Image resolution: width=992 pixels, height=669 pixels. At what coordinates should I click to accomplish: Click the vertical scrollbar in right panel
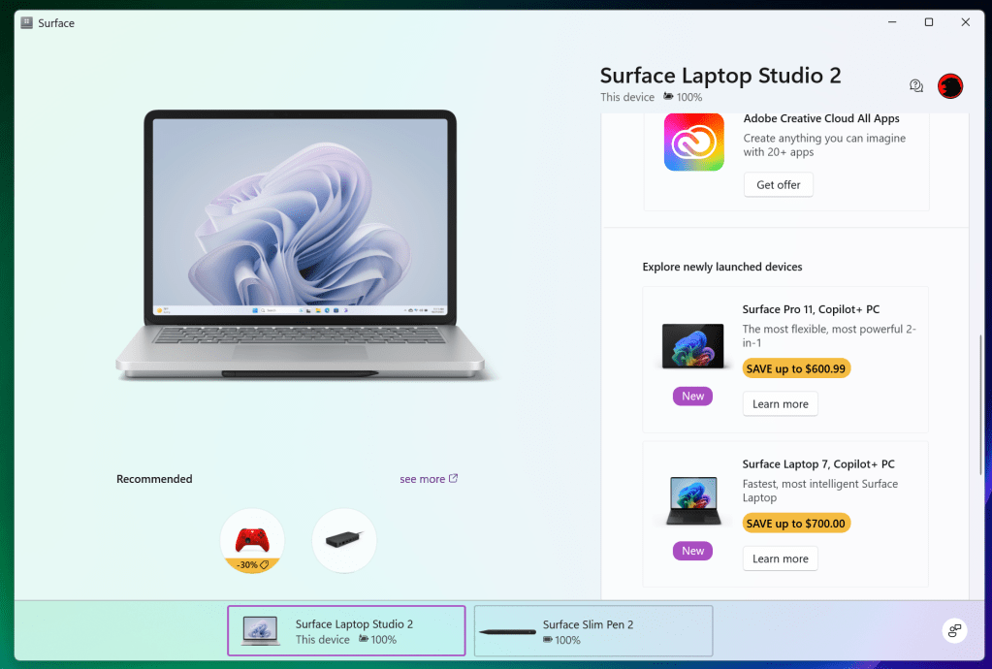(980, 404)
